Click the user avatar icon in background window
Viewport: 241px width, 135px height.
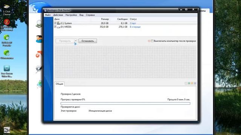coord(39,39)
